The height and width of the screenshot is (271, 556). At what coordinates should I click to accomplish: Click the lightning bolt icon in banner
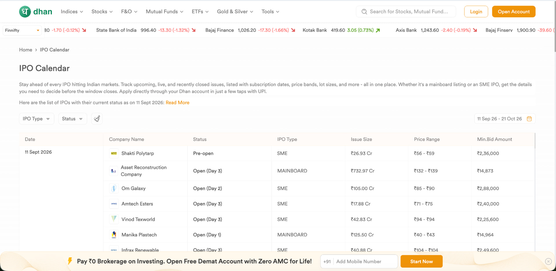coord(70,261)
